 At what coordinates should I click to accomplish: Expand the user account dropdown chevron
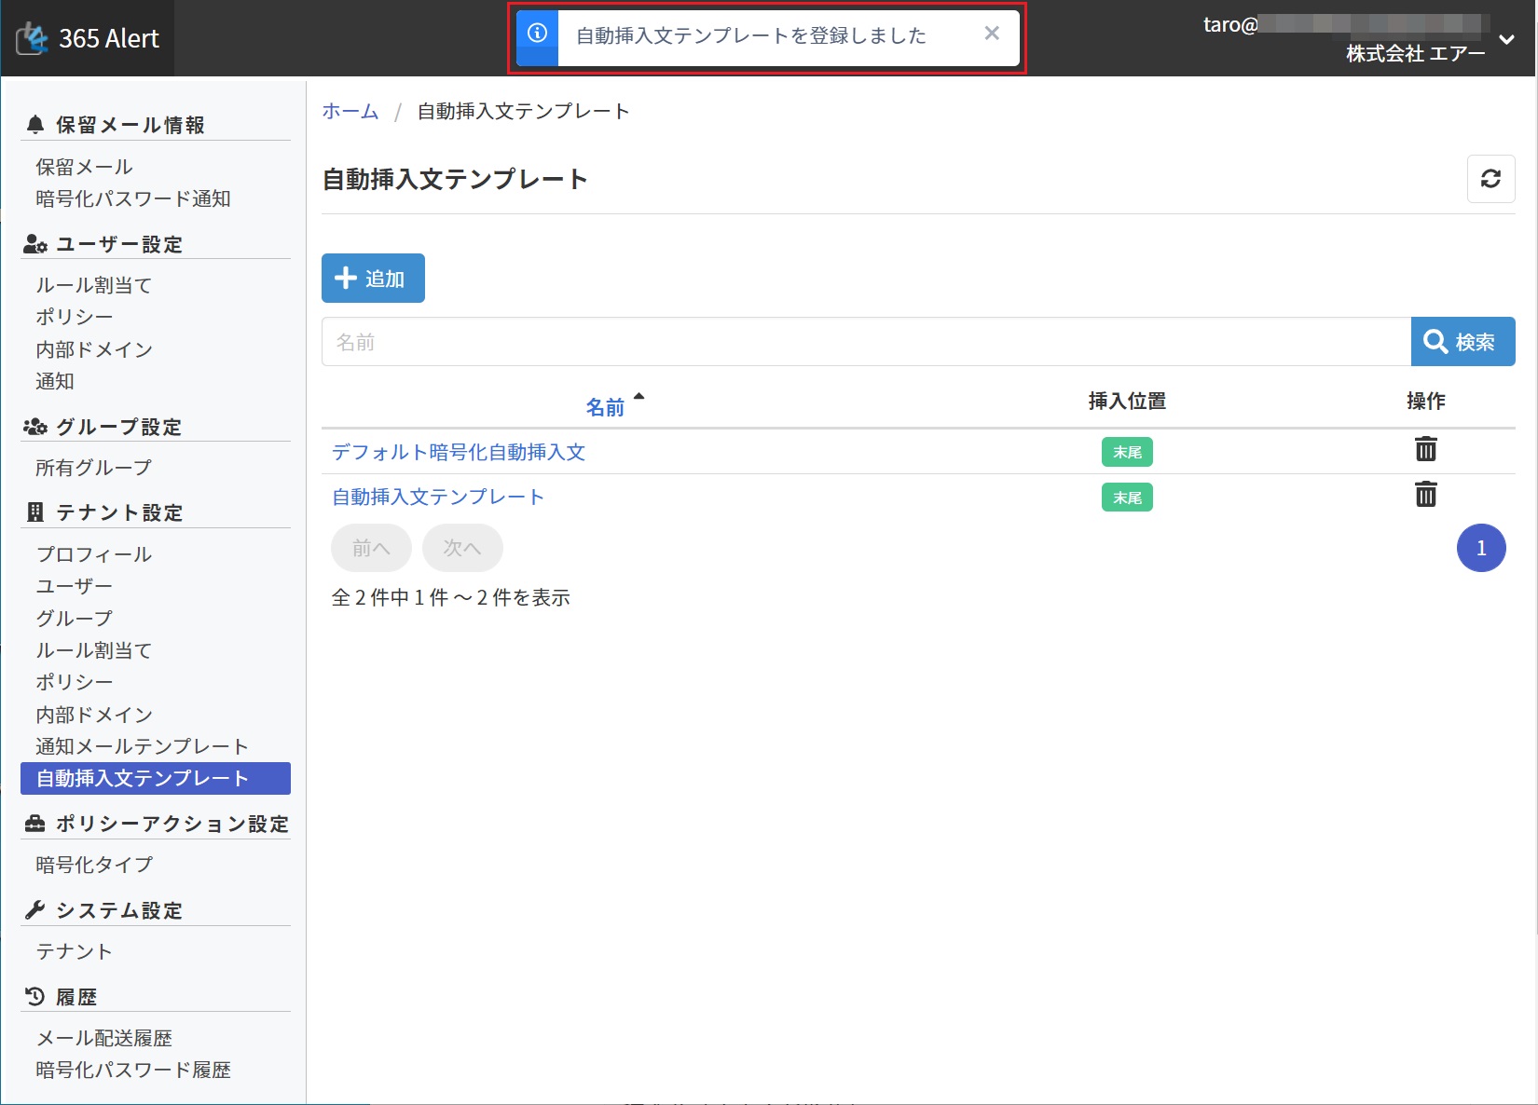pos(1506,40)
